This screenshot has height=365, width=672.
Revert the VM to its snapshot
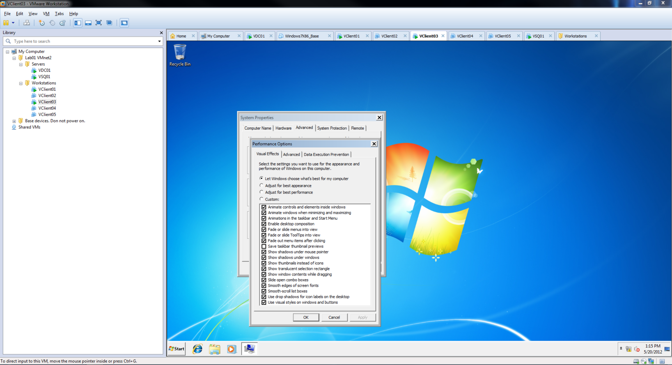(52, 23)
